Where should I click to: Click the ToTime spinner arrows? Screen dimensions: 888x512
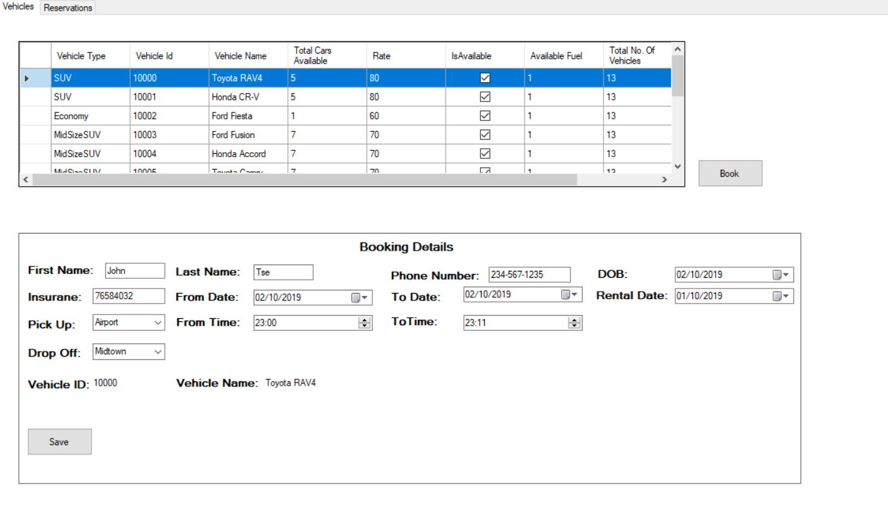[574, 323]
